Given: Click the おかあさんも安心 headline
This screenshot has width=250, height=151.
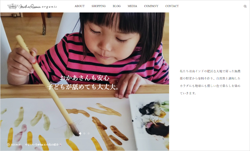Looking at the screenshot, I should click(x=85, y=78).
